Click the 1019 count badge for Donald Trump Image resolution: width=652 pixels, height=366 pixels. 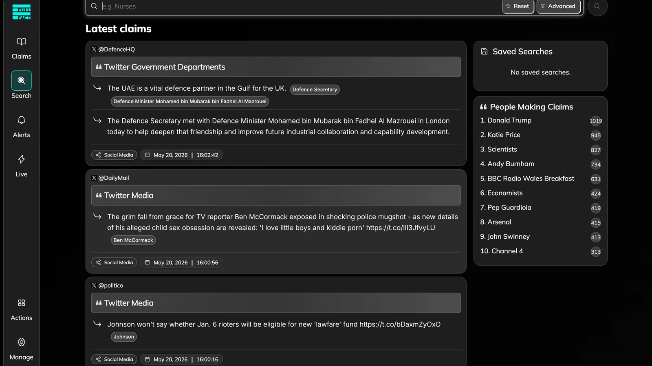tap(596, 121)
